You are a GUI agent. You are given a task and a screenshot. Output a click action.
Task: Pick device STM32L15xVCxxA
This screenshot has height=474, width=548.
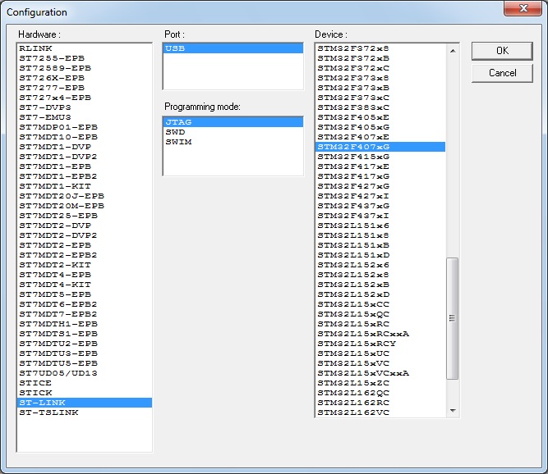380,373
